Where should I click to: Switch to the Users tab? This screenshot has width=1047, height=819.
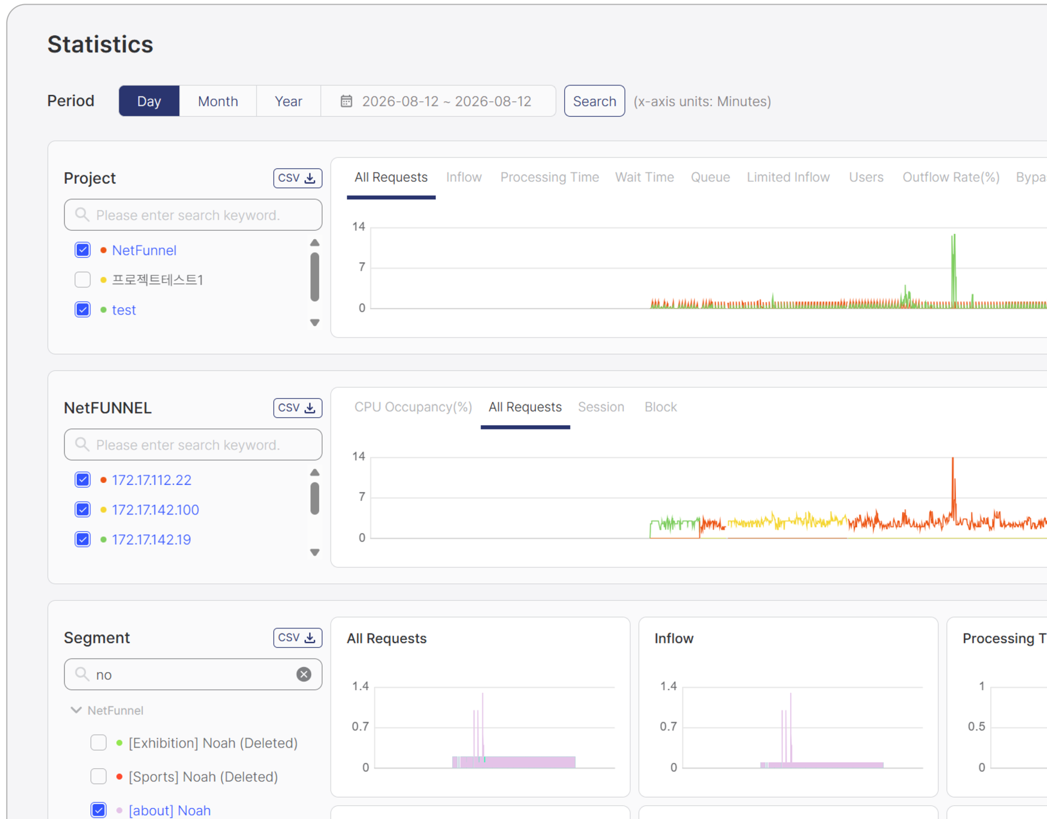click(866, 178)
